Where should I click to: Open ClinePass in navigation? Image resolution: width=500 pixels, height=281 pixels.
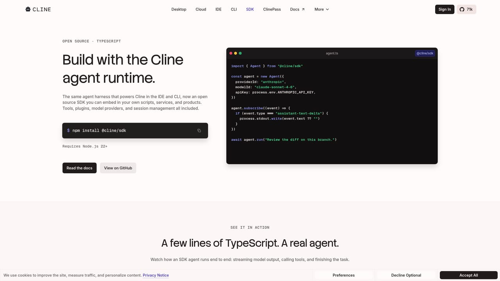272,9
